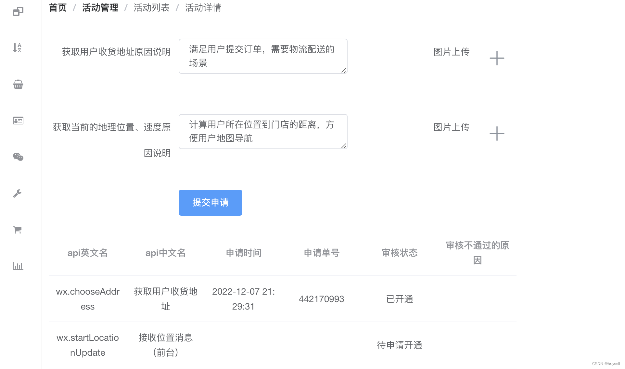The image size is (625, 369).
Task: Focus the 获取用户收货地址原因说明 textarea
Action: tap(263, 56)
